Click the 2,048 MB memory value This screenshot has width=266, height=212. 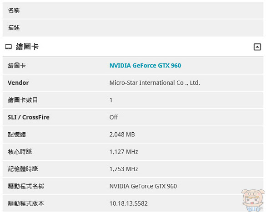coord(122,135)
